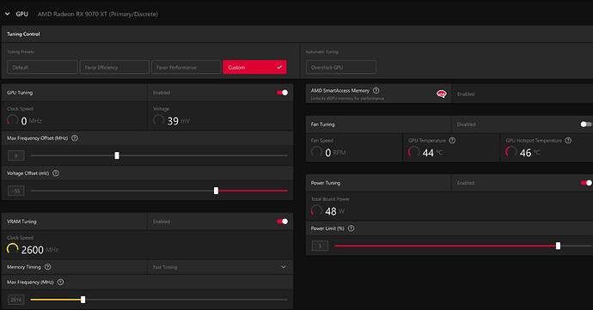Enable the Fan Tuning switch
The image size is (593, 310).
[x=586, y=125]
